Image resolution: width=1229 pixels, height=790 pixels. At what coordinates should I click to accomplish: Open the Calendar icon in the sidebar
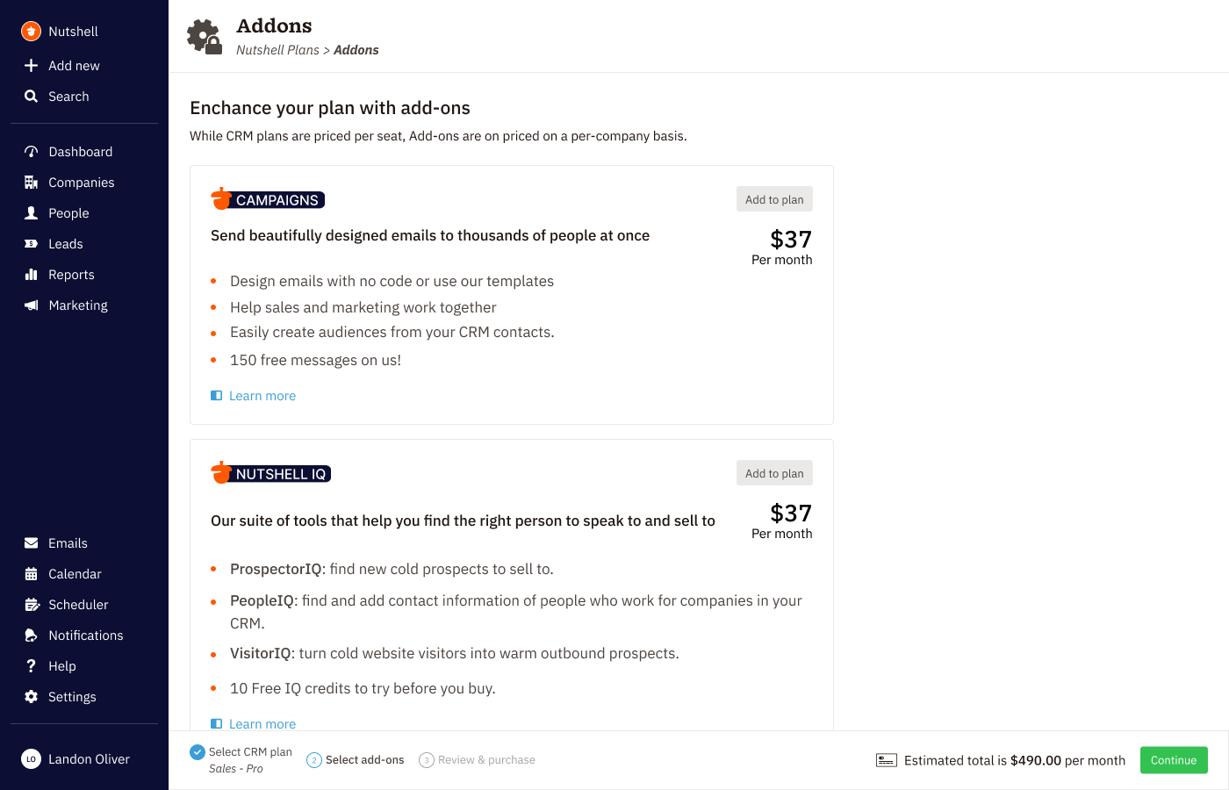pyautogui.click(x=32, y=574)
